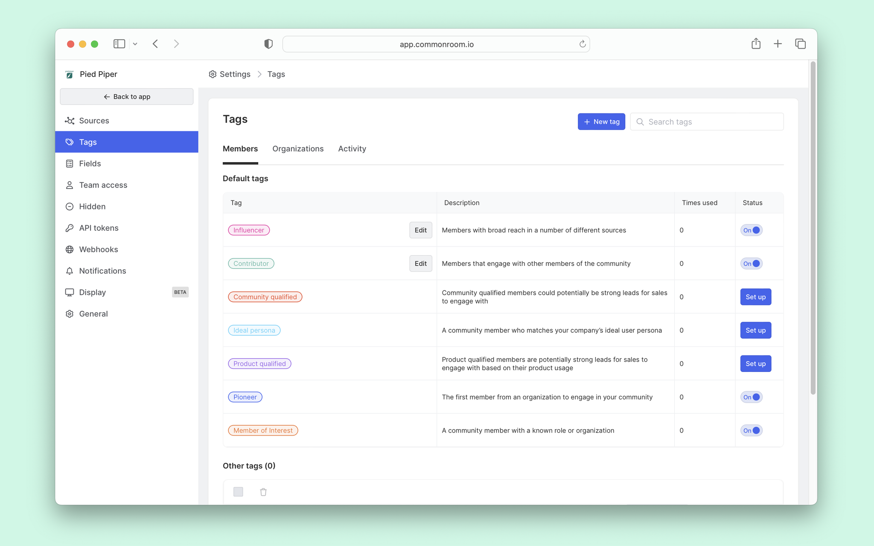Click the New tag button

[x=601, y=122]
